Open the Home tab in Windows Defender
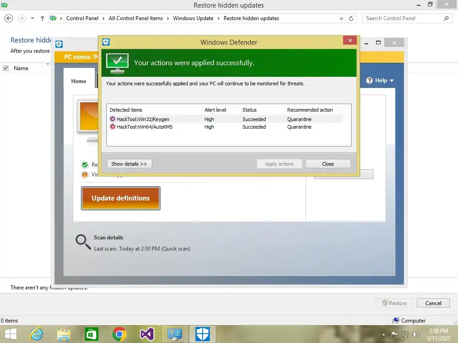 tap(79, 81)
